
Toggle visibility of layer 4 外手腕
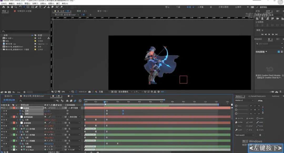click(x=2, y=129)
